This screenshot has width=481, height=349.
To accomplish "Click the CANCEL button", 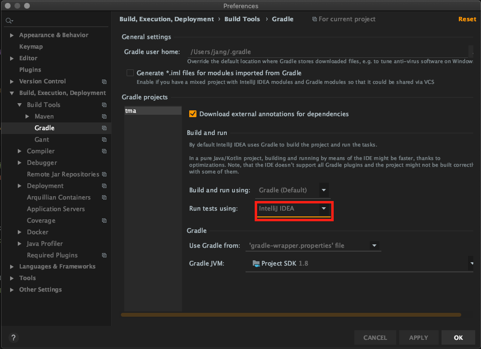I will point(375,337).
